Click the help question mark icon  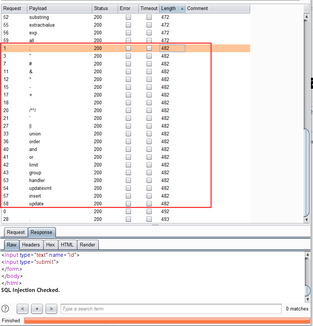tap(5, 309)
